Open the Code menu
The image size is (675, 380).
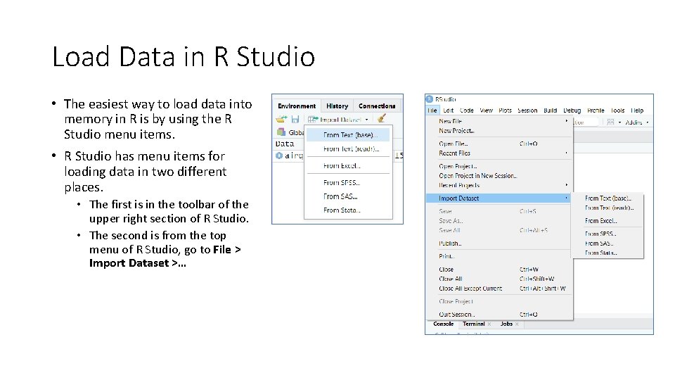pos(467,110)
